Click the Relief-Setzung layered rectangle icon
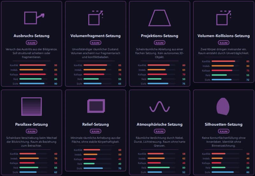 pyautogui.click(x=96, y=106)
